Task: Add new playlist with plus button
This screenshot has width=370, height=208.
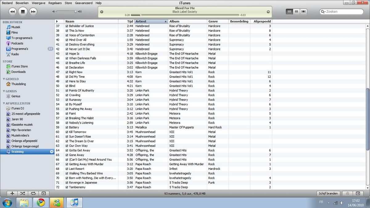Action: click(x=12, y=194)
